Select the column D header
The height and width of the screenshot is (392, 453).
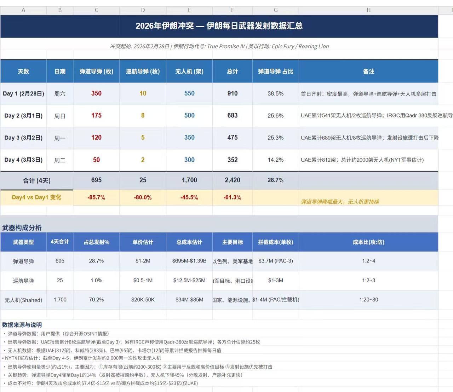(143, 10)
